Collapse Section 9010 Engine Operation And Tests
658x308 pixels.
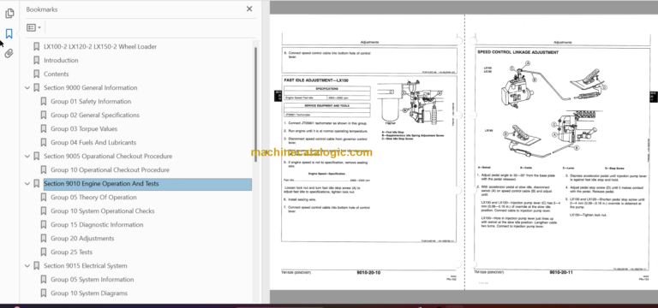pos(27,184)
